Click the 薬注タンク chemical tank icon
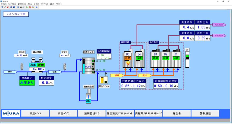The image size is (232, 124). point(104,80)
